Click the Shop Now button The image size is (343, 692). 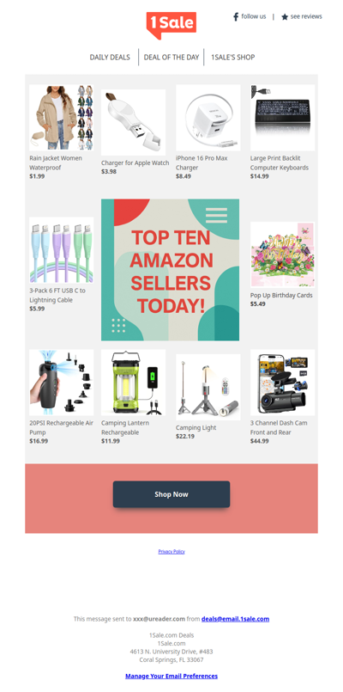[x=171, y=494]
